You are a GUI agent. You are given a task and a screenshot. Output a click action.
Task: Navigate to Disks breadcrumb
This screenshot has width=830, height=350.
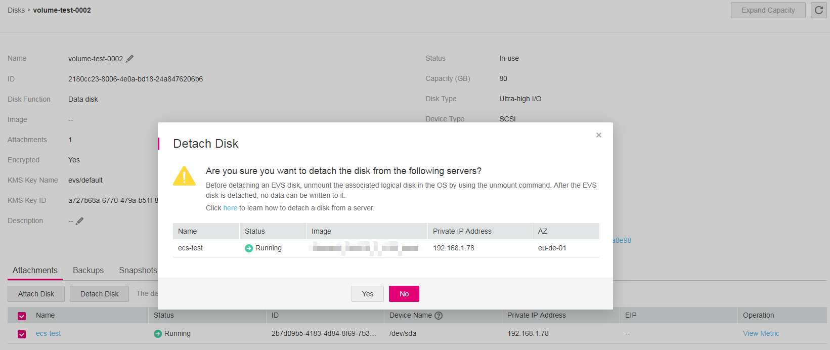click(x=16, y=10)
